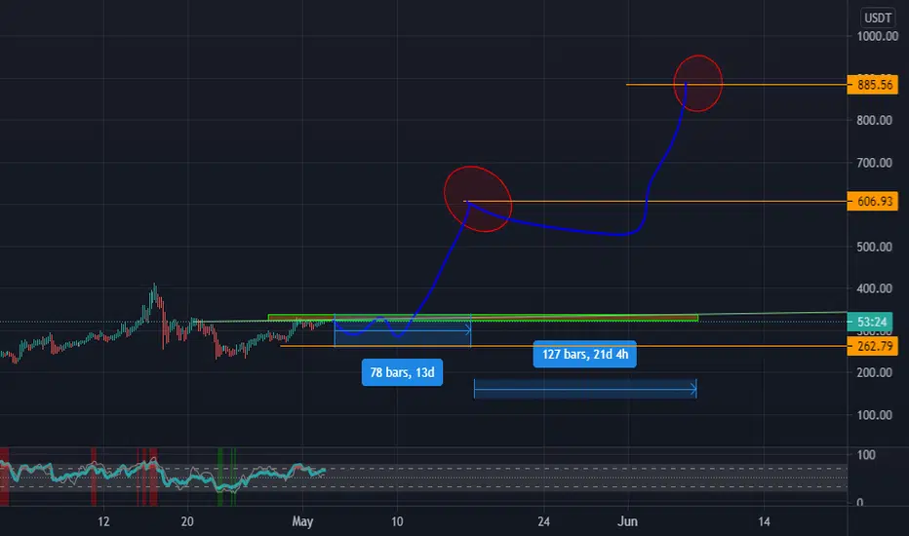
Task: Click the 800.00 price axis value
Action: pos(874,121)
